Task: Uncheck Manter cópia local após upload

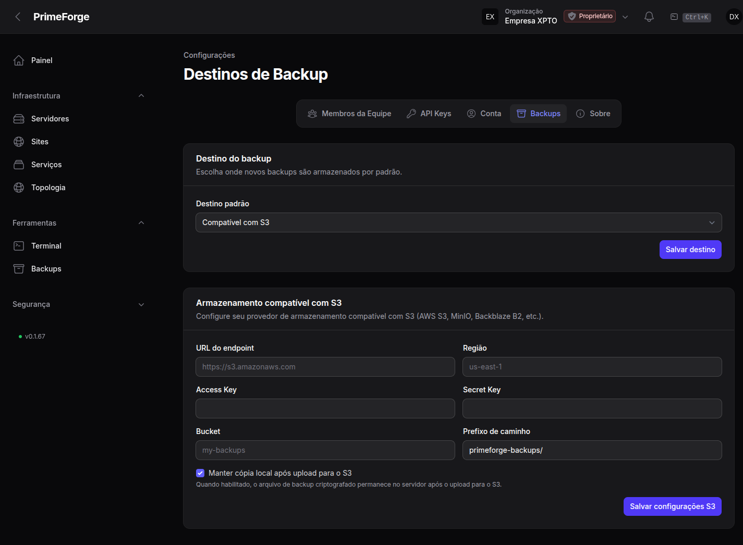Action: [x=200, y=473]
